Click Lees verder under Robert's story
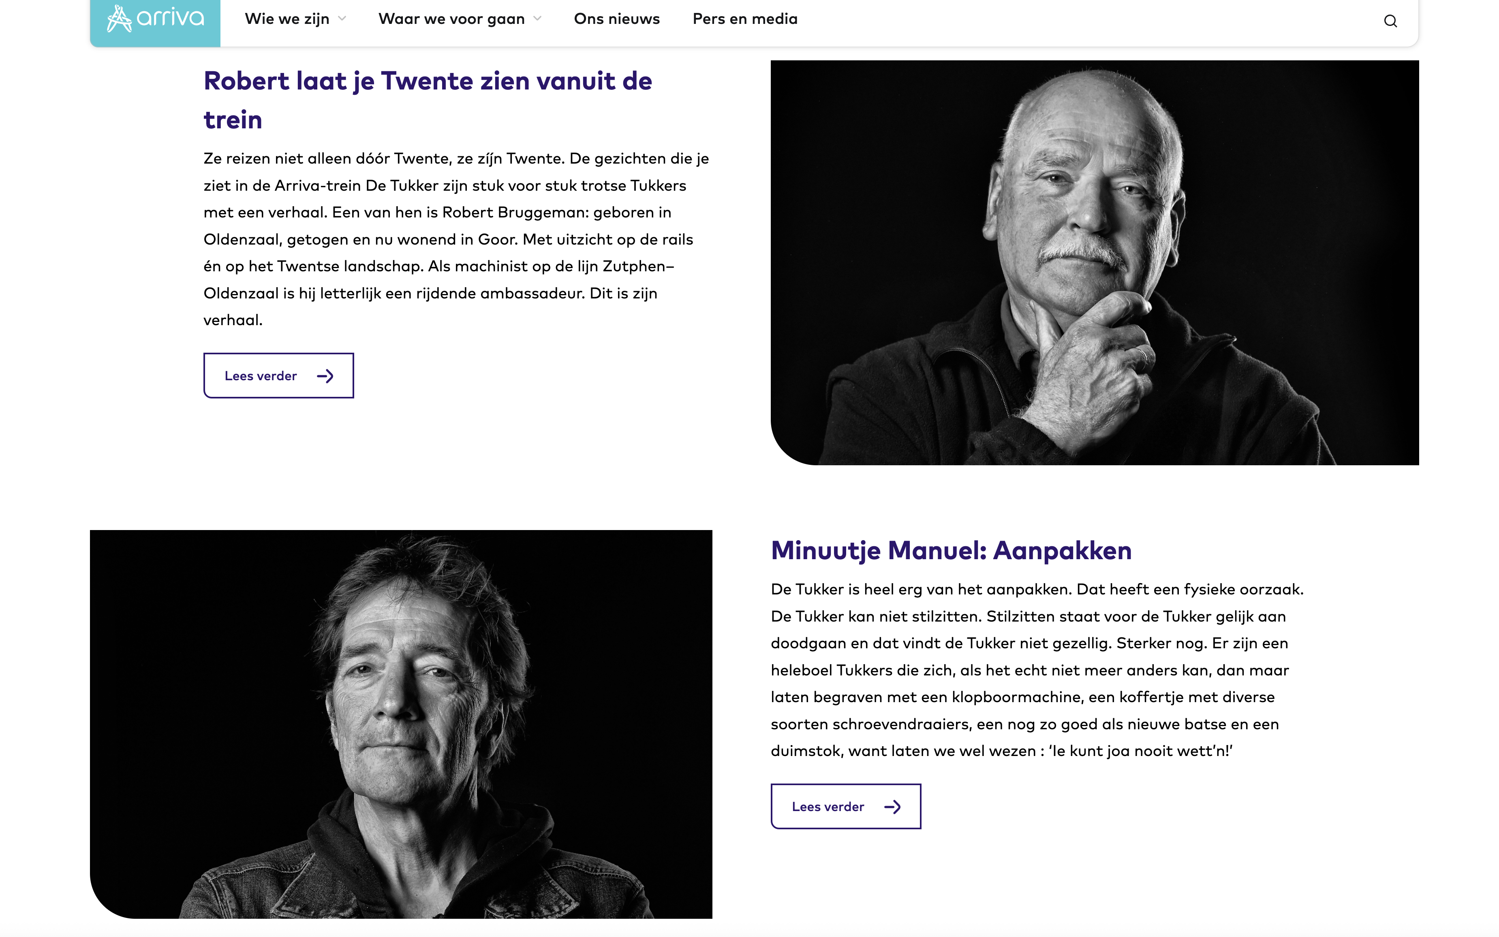 (x=278, y=375)
